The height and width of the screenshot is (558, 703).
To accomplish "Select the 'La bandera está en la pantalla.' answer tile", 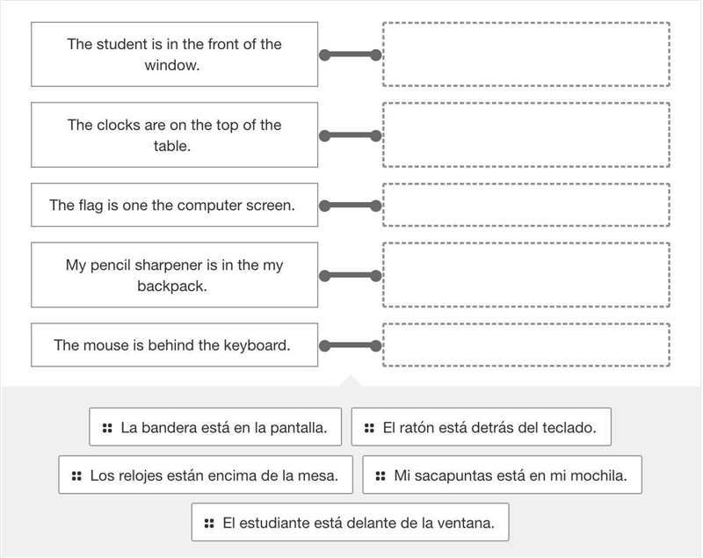I will point(215,427).
